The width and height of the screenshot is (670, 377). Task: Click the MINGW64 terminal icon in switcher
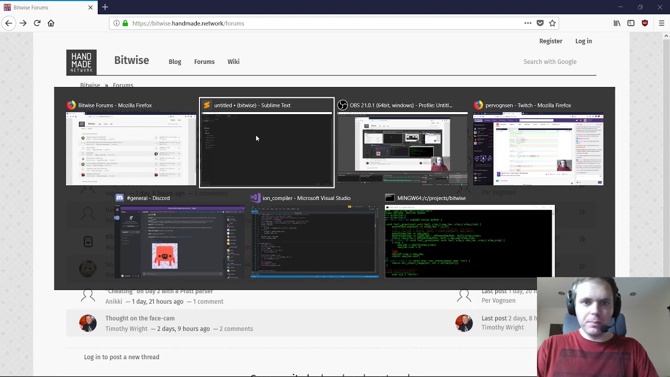coord(389,198)
